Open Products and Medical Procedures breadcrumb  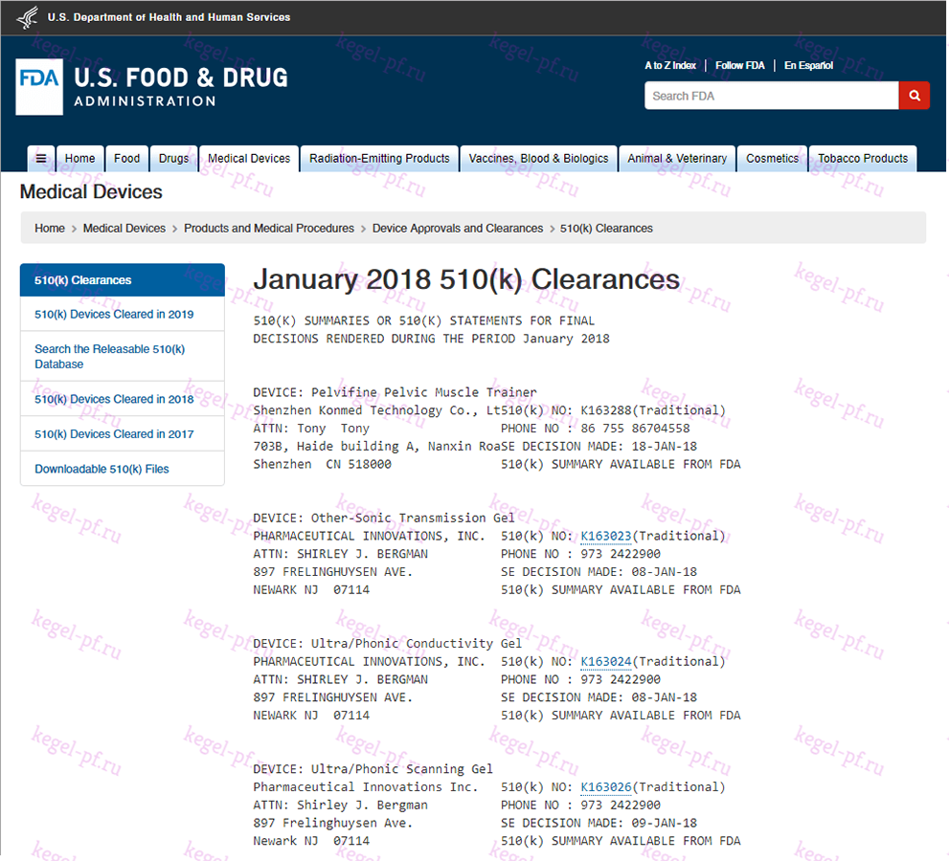tap(269, 228)
